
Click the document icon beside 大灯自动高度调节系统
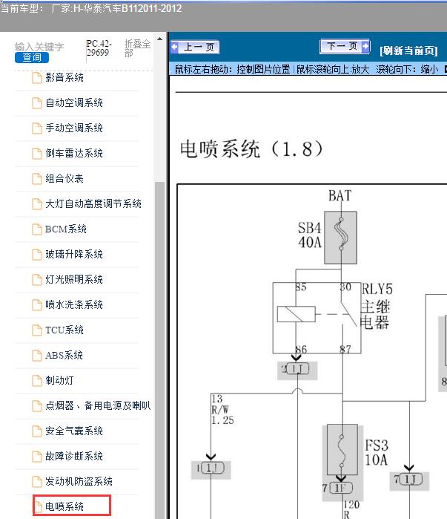click(37, 204)
